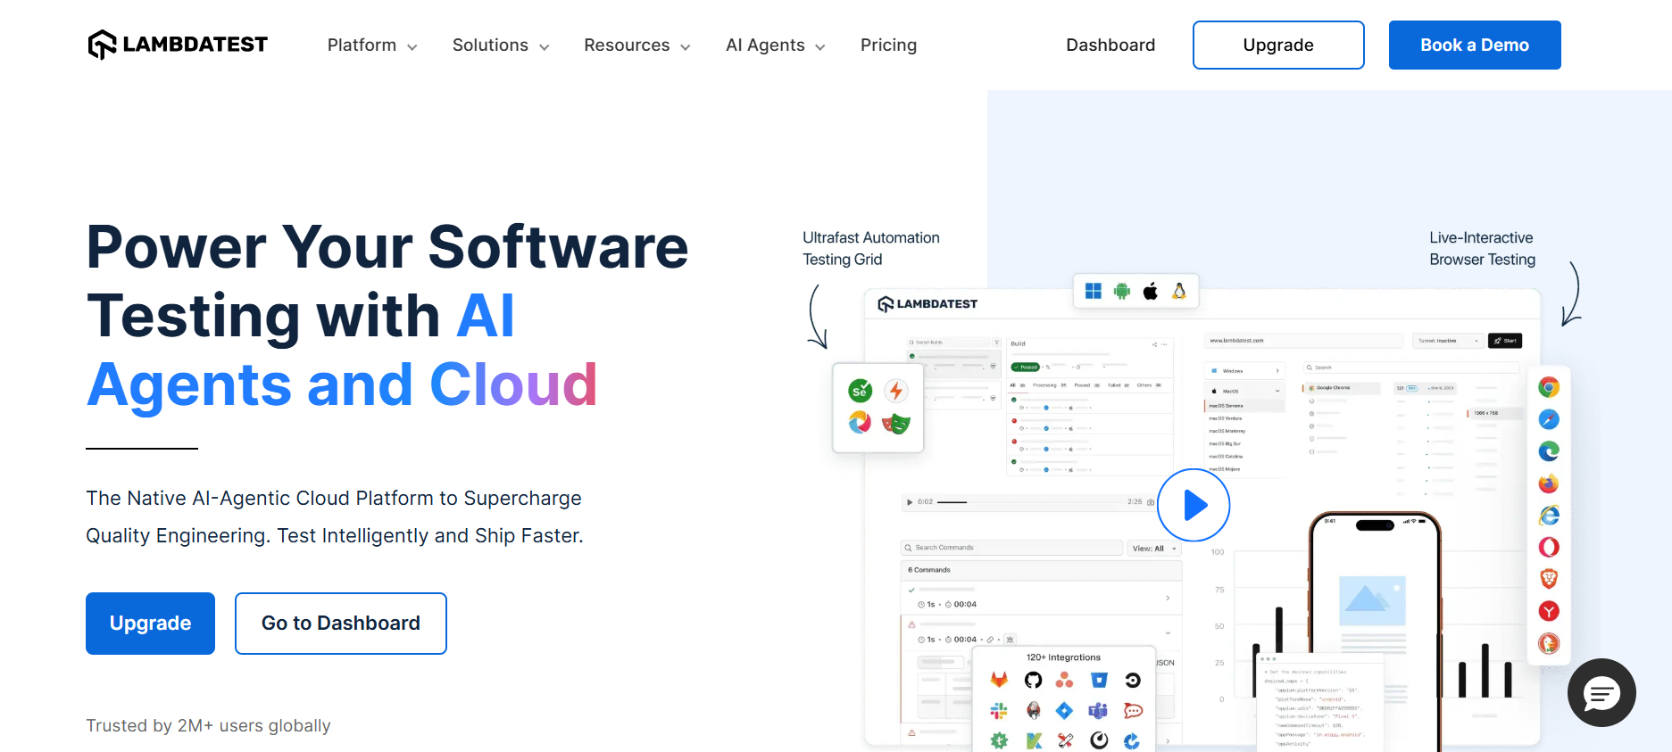Play the product demo video
Viewport: 1672px width, 752px height.
coord(1194,506)
